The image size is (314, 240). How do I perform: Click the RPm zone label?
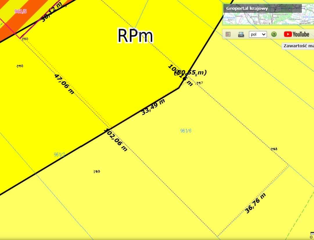point(135,36)
